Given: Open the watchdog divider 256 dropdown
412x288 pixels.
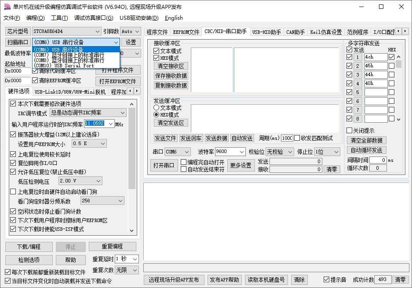Looking at the screenshot, I should tap(120, 201).
